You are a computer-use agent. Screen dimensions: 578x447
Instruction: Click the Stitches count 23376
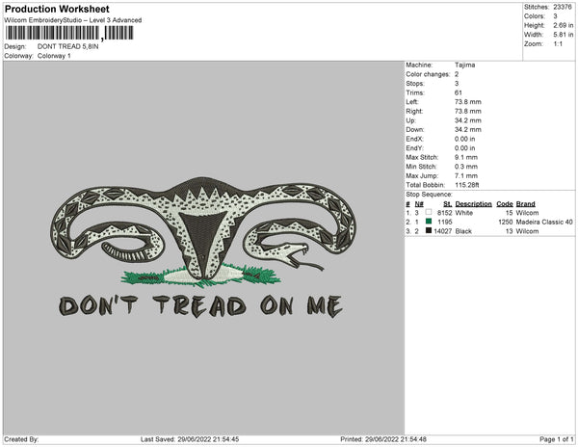(564, 7)
